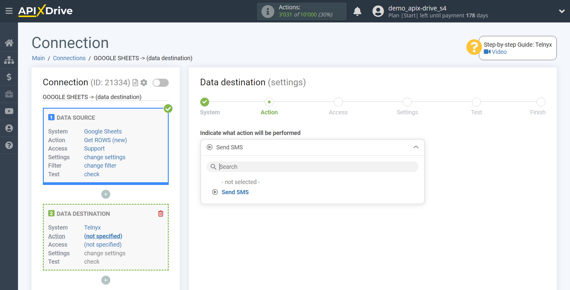Click data source check test link
Screen dimensions: 570x290
point(92,174)
